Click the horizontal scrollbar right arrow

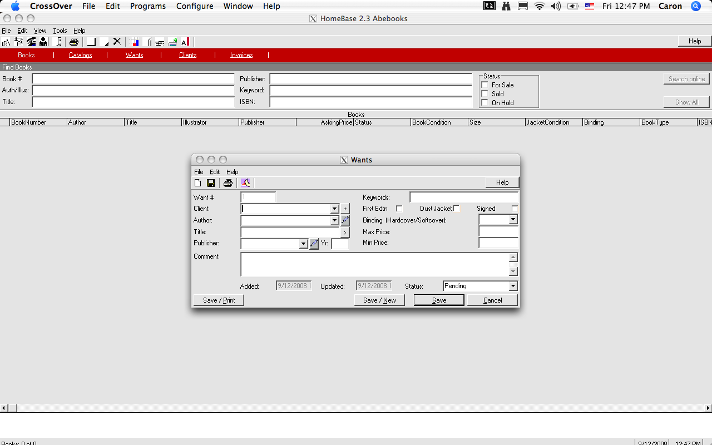[708, 408]
